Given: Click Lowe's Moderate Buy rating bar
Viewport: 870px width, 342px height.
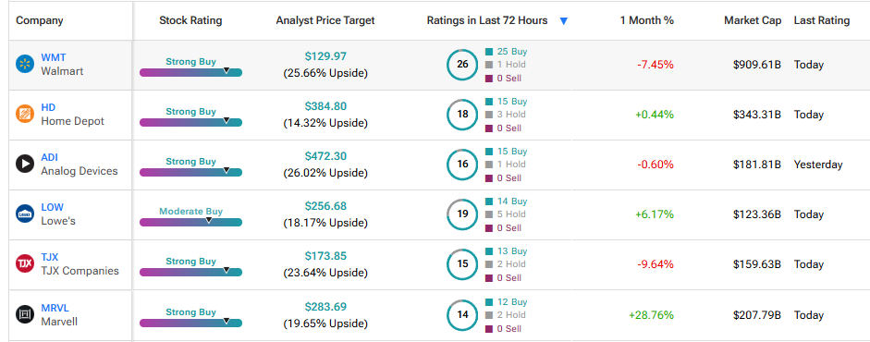Looking at the screenshot, I should (190, 222).
